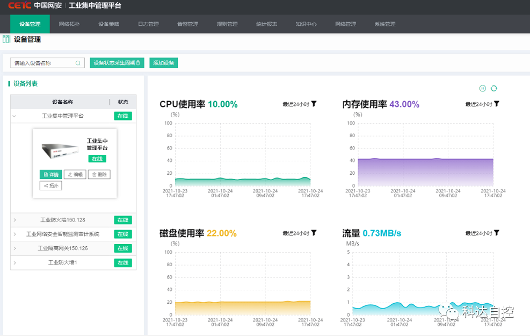Viewport: 530px width, 336px height.
Task: Switch to the 网络拓扑 tab
Action: (69, 24)
